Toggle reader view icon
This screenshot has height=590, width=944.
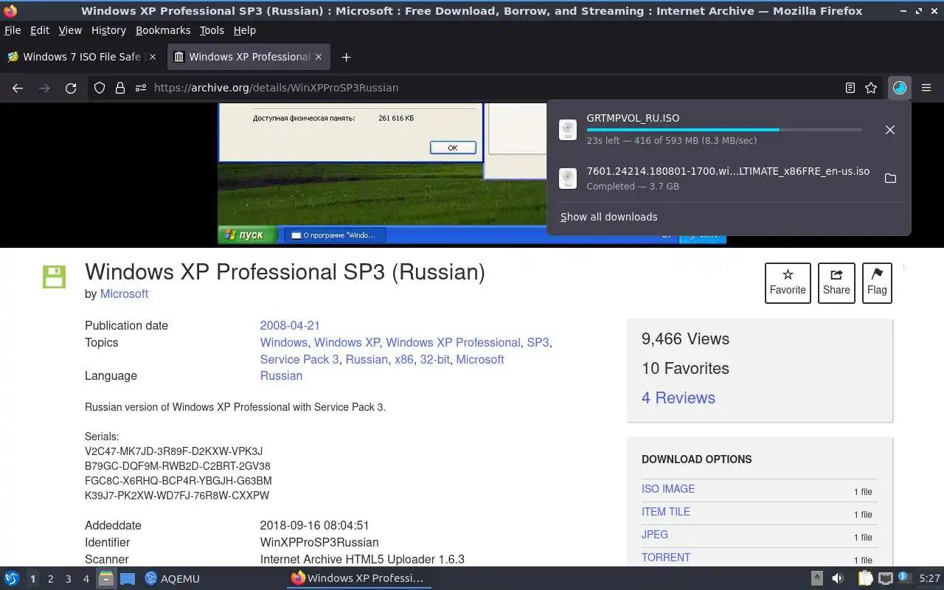[850, 88]
